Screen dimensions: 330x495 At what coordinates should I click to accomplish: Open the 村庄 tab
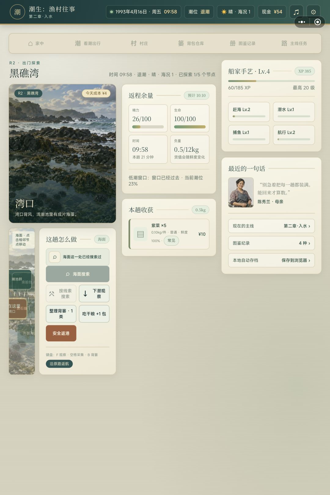[139, 43]
